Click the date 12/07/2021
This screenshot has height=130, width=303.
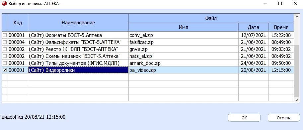click(x=253, y=35)
